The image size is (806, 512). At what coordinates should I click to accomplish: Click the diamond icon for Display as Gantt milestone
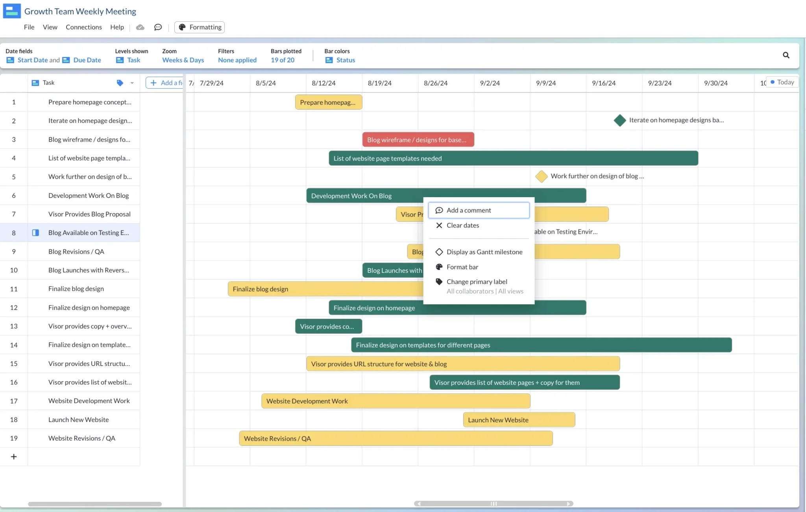coord(439,252)
